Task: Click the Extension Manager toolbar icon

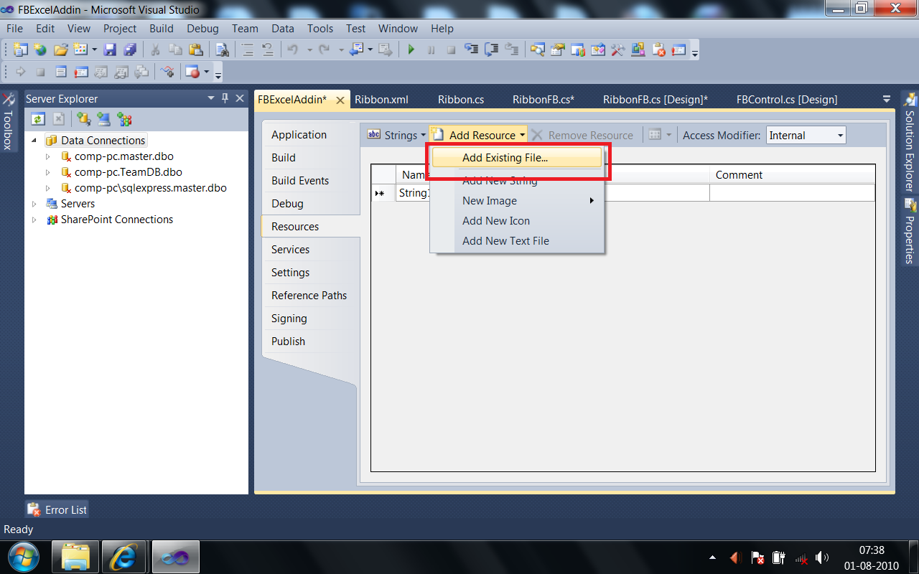Action: [x=638, y=50]
